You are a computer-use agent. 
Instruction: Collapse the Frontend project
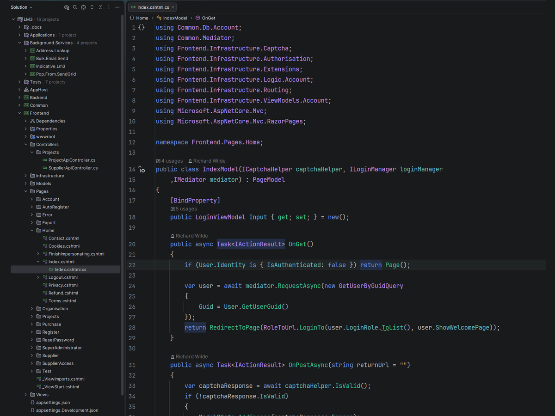[x=19, y=113]
